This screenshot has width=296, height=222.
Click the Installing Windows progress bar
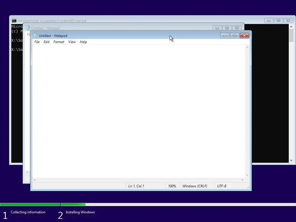(178, 204)
